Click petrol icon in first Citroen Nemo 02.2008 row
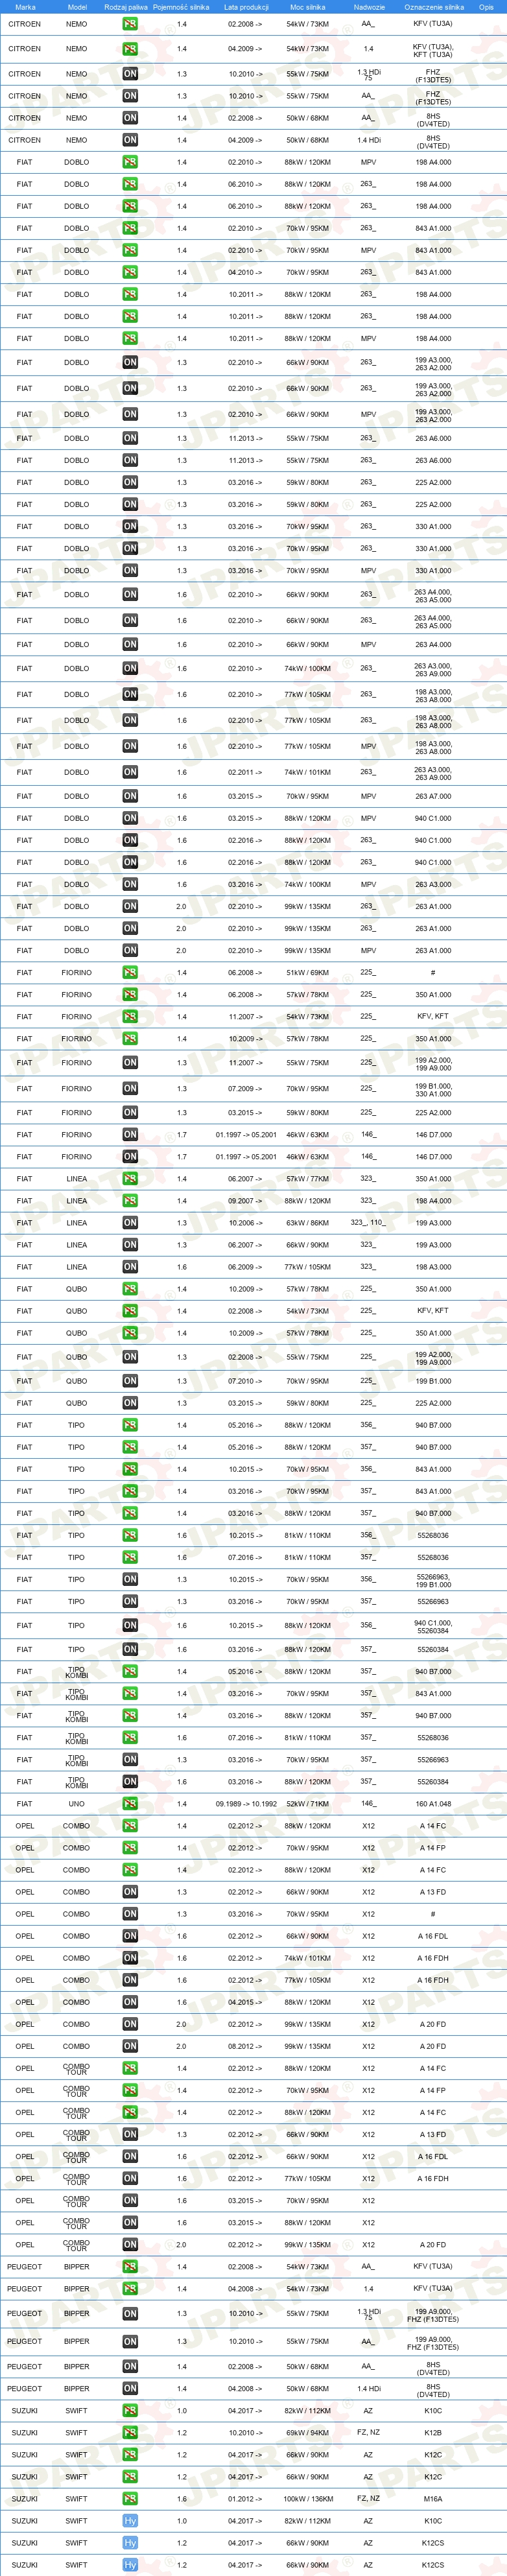Screen dimensions: 507x2576 [x=130, y=23]
